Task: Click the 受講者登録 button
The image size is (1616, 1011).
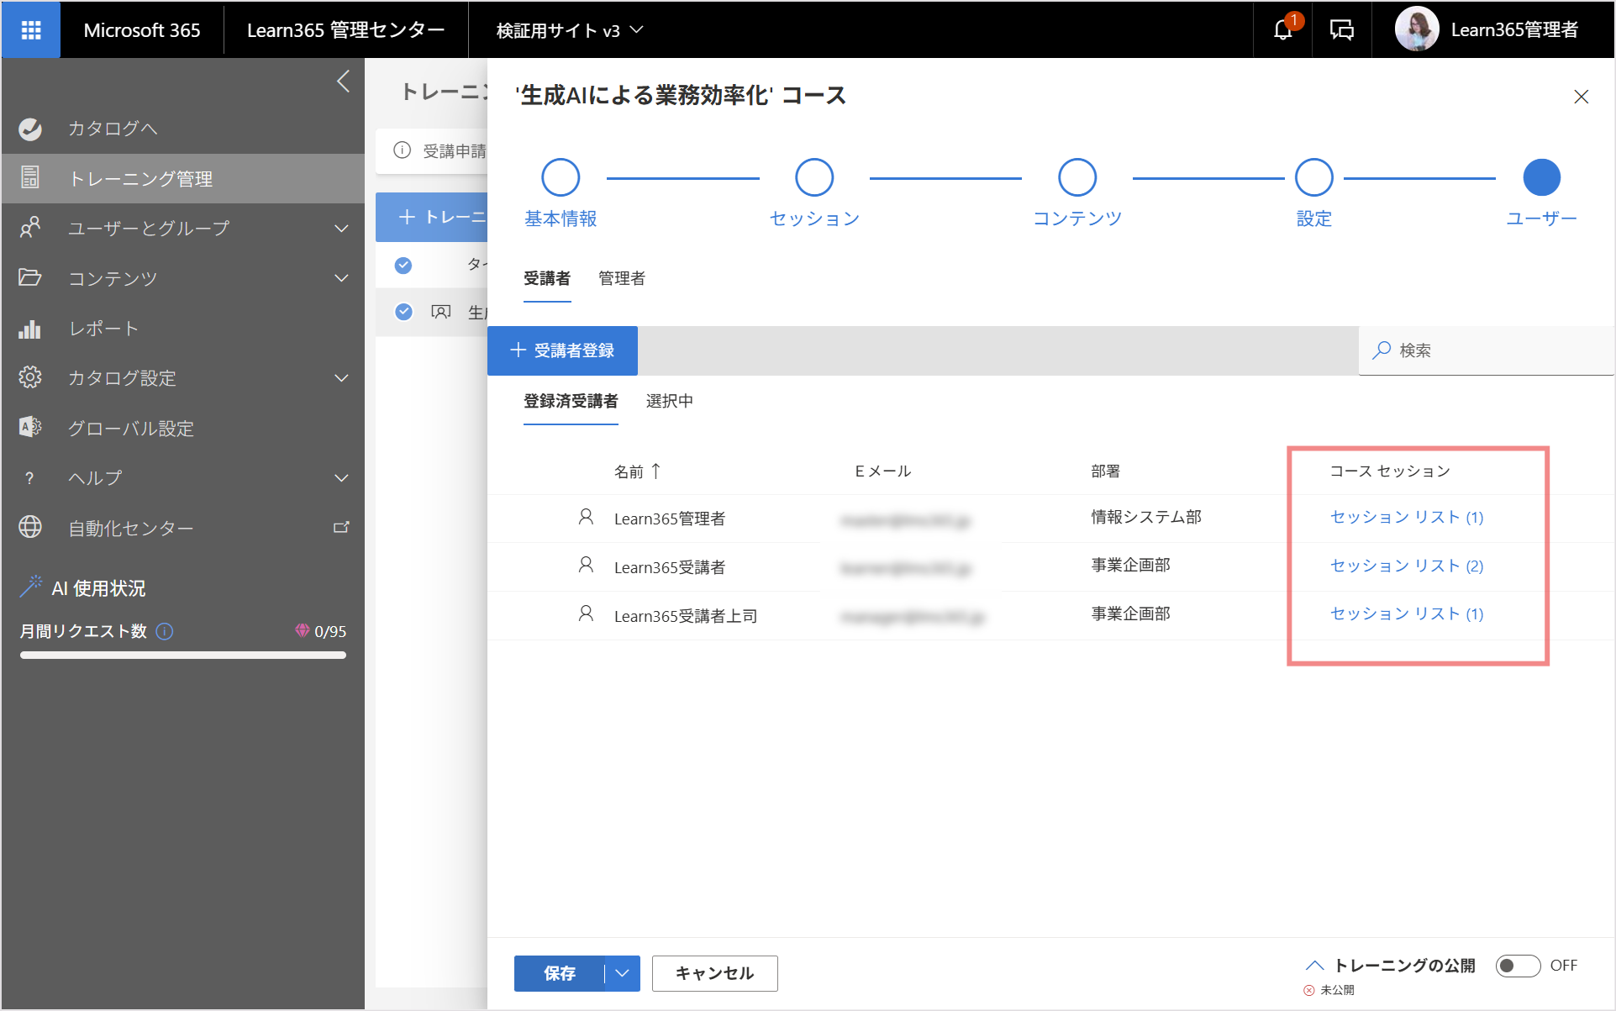Action: click(x=562, y=350)
